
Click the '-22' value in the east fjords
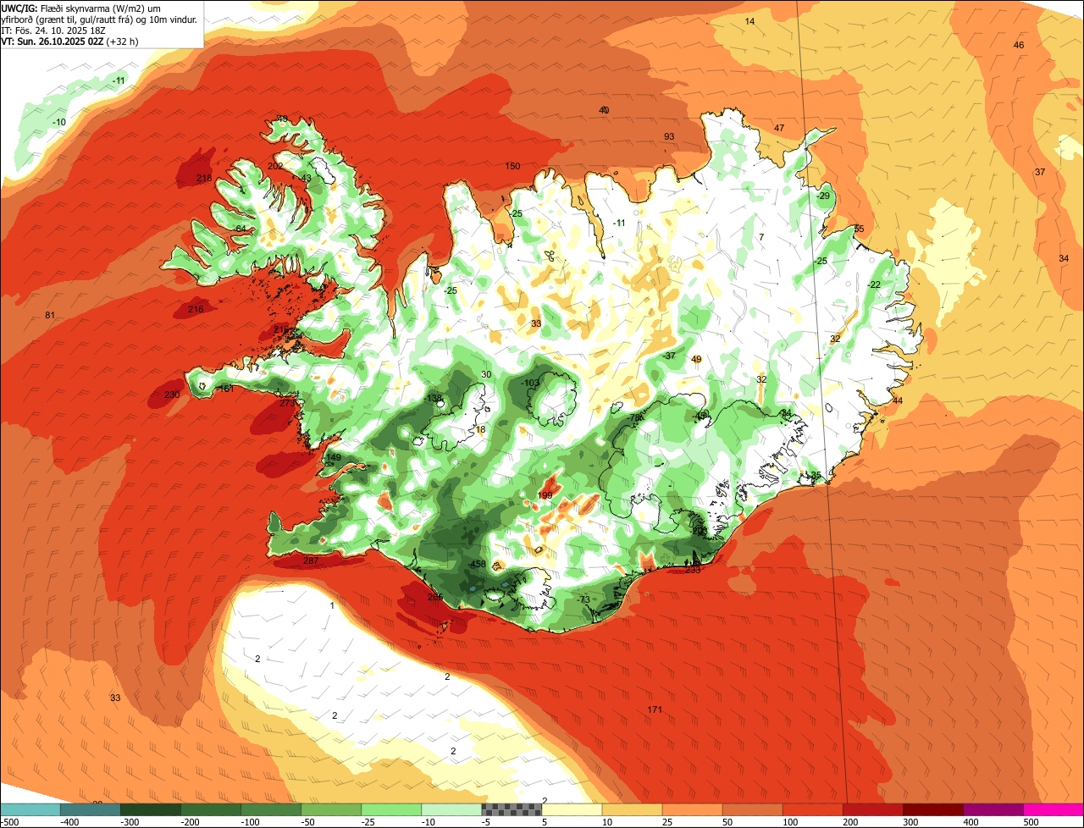874,284
